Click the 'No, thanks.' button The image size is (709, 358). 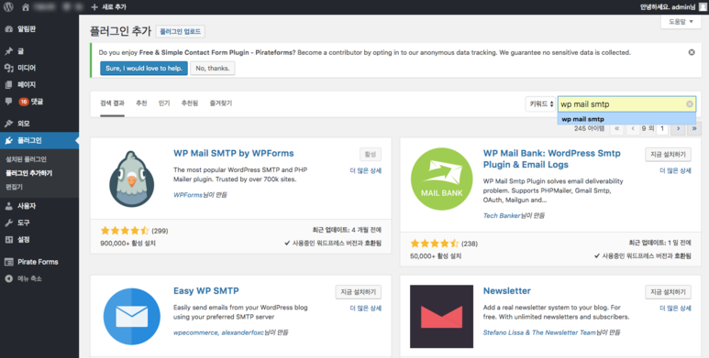(213, 68)
